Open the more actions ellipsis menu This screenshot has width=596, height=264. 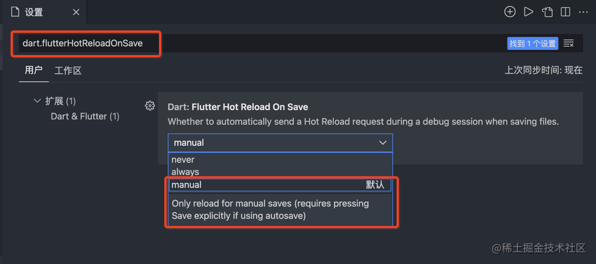pyautogui.click(x=584, y=12)
